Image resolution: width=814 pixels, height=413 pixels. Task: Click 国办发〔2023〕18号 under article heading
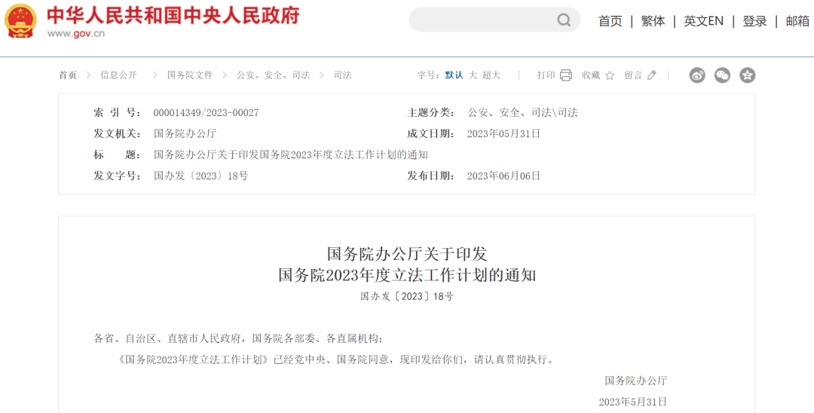(407, 297)
